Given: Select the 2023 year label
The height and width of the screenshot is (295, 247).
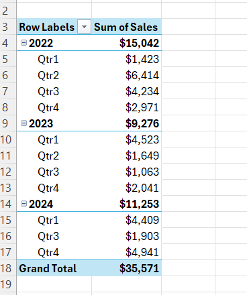Looking at the screenshot, I should click(41, 123).
